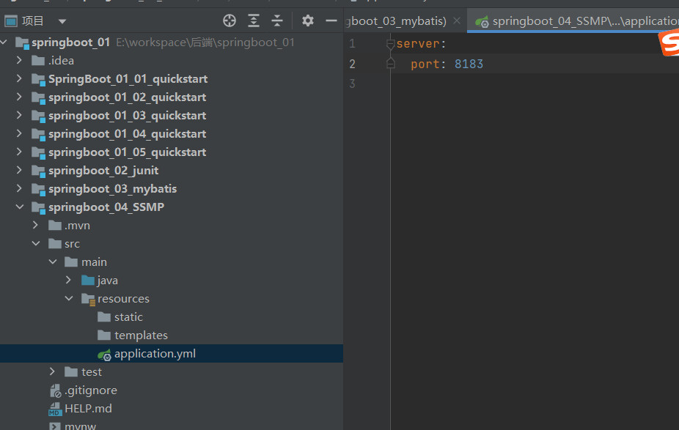Open the mvnw file
Screen dimensions: 679x430
pos(80,426)
